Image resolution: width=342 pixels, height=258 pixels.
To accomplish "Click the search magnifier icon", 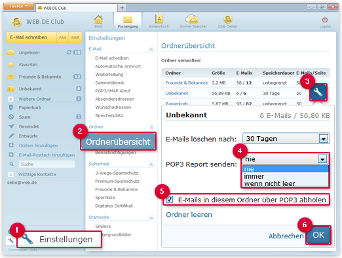I will click(12, 164).
